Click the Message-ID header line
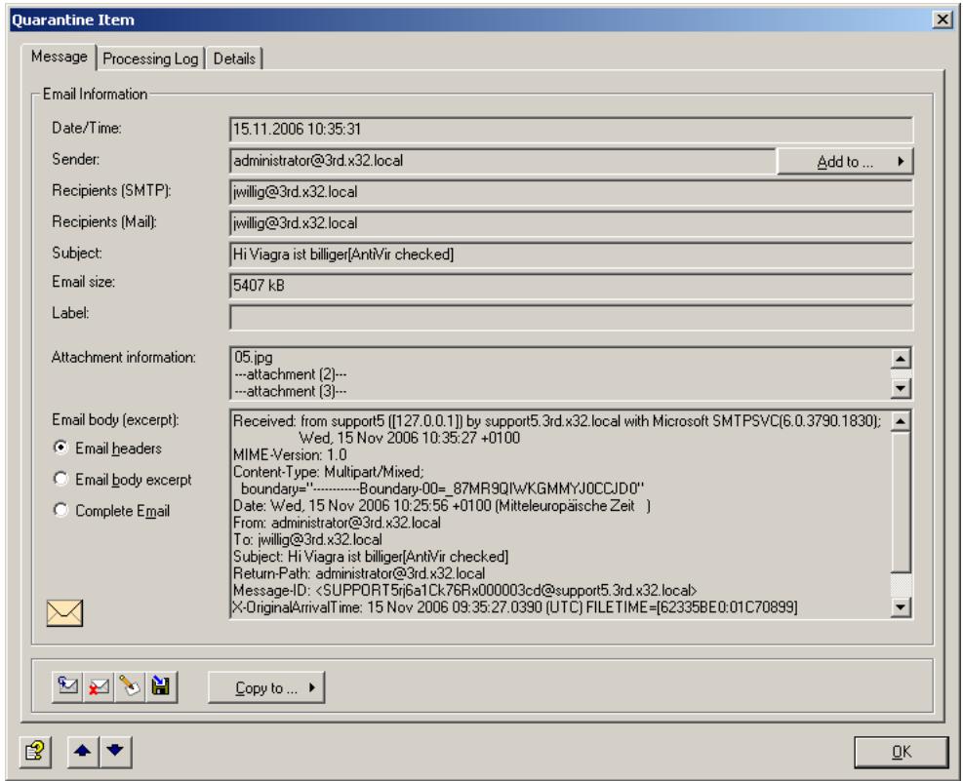This screenshot has width=963, height=781. (465, 591)
